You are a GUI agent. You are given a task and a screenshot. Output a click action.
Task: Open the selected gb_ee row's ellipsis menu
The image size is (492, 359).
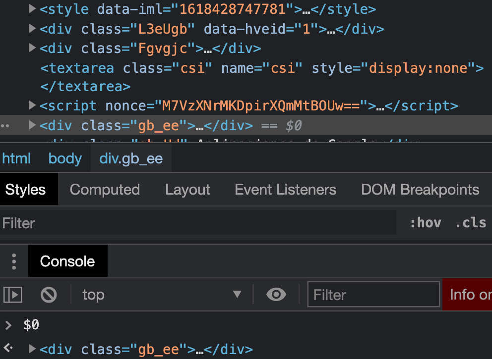click(5, 126)
